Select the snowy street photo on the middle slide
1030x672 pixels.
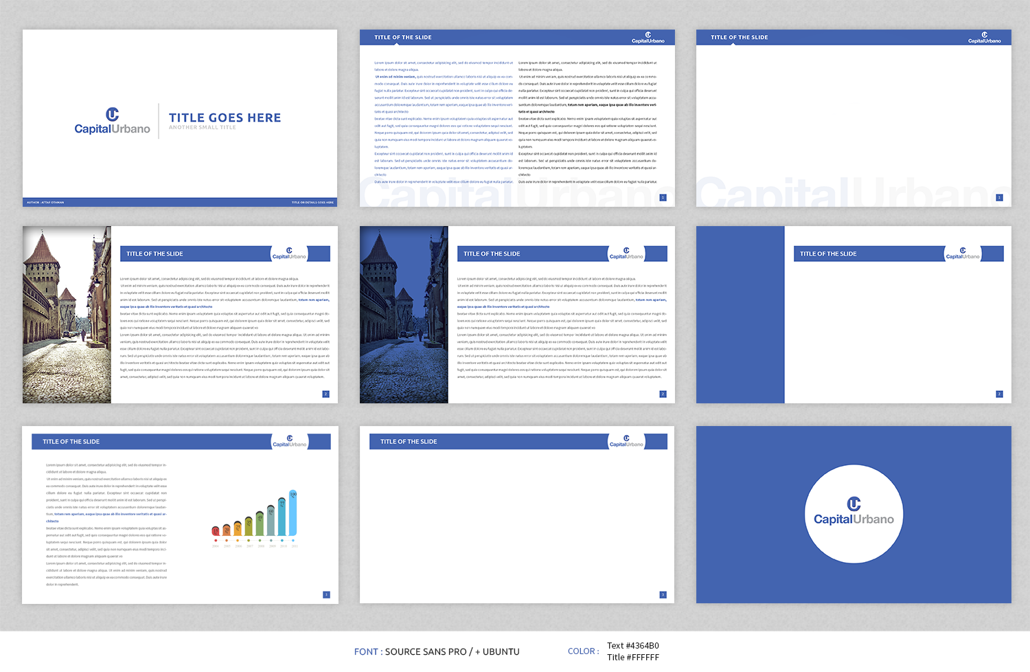coord(403,315)
